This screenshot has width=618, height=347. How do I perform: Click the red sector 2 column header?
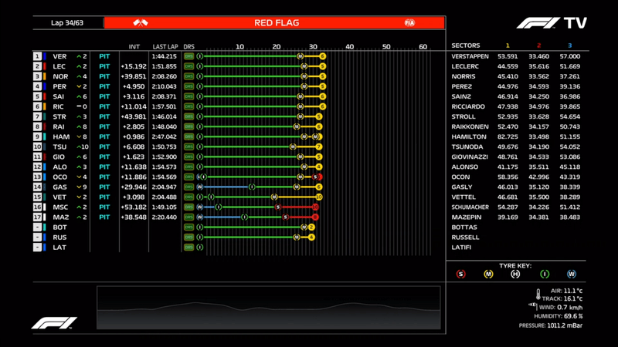[x=538, y=45]
